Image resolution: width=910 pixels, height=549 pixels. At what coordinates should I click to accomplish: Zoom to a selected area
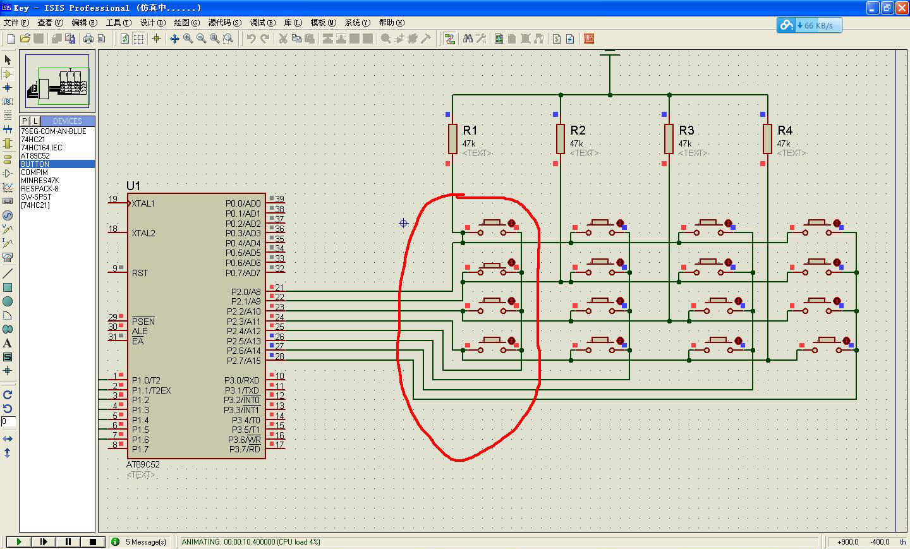(228, 39)
